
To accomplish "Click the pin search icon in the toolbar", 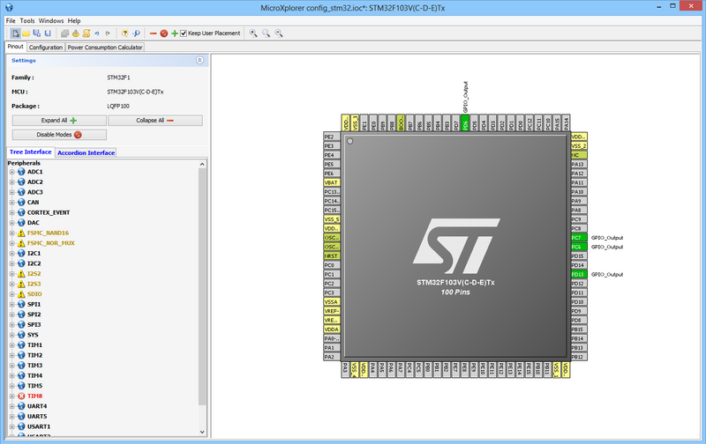I will pos(136,33).
